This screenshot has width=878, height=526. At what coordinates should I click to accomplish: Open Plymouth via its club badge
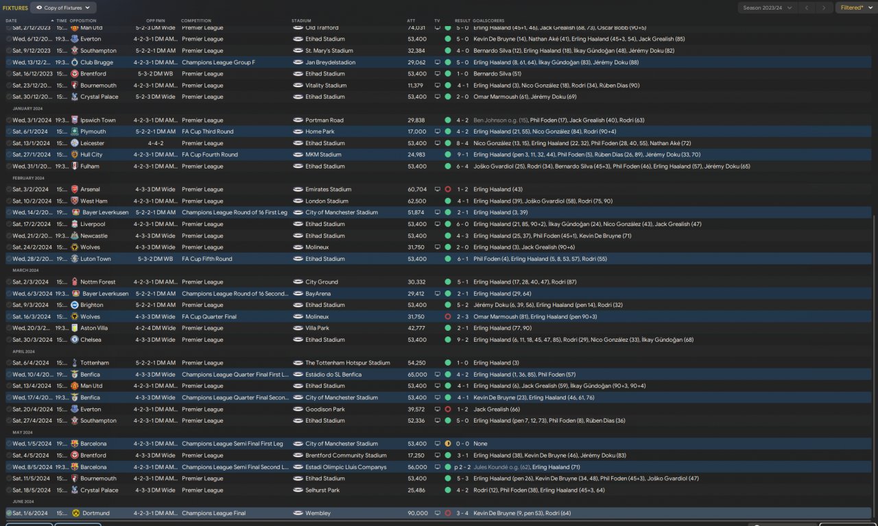click(x=74, y=131)
